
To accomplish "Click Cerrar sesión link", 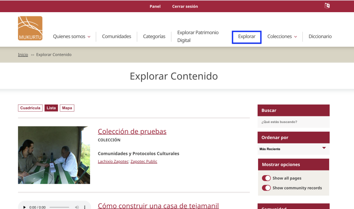I will tap(185, 6).
